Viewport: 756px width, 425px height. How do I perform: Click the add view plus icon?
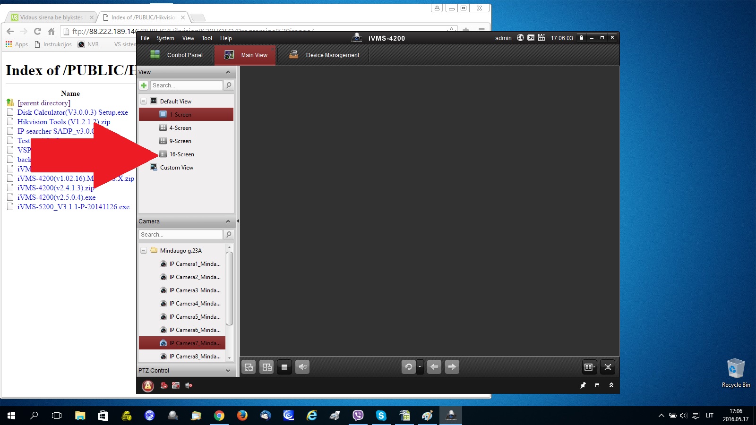[144, 85]
